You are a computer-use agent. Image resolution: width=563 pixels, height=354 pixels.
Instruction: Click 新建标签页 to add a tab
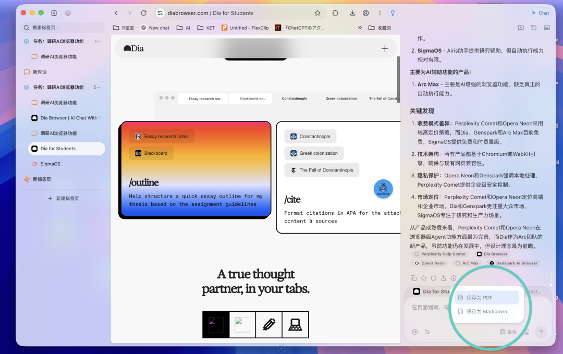pyautogui.click(x=63, y=198)
